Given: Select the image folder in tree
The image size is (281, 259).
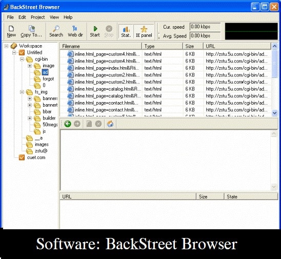Looking at the screenshot, I should (x=48, y=66).
